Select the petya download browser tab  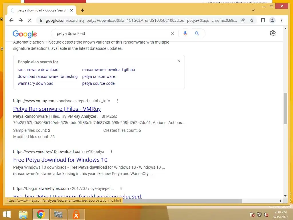(42, 10)
